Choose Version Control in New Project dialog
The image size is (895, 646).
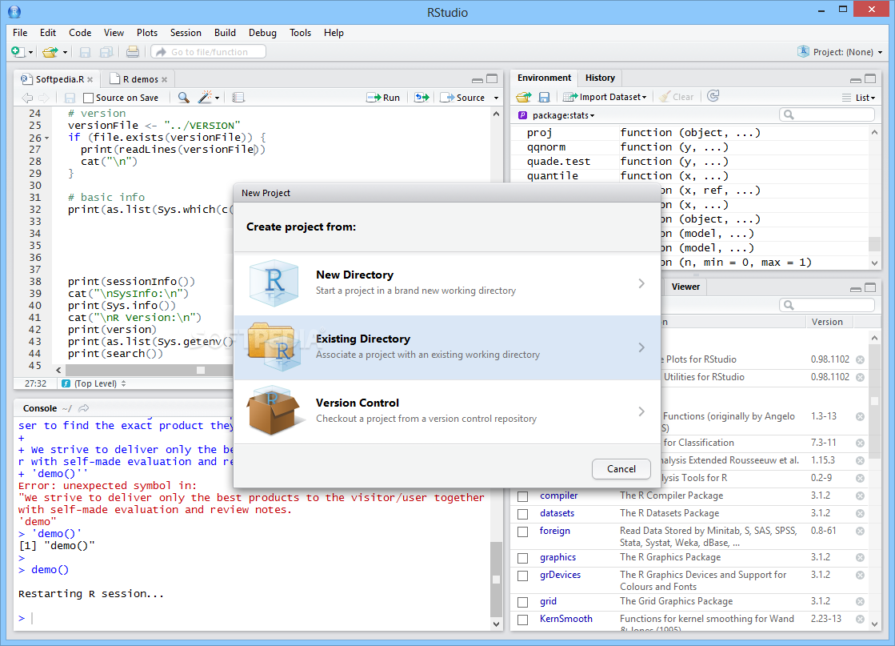coord(447,411)
